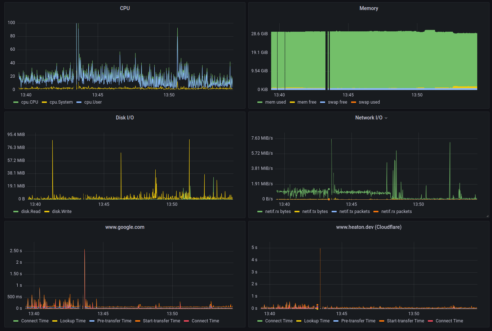Open the Disk I/O panel header menu
Screen dimensions: 492x331
tap(125, 118)
